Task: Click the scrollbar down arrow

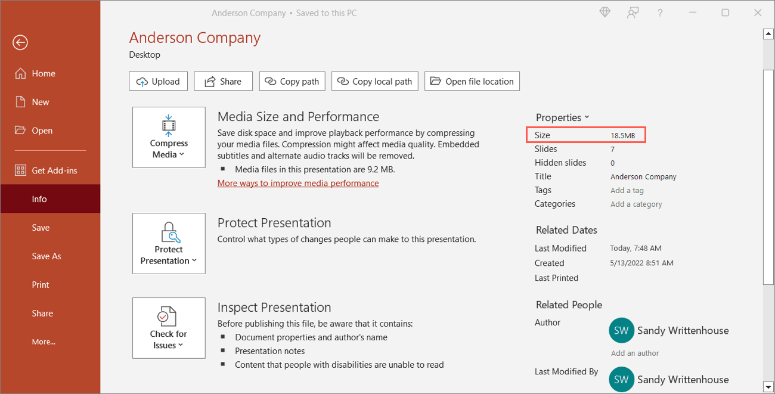Action: 768,387
